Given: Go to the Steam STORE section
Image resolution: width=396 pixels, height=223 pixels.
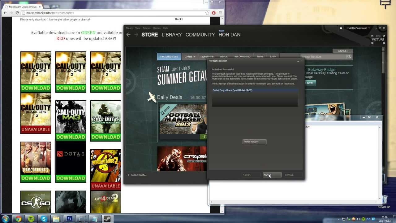Looking at the screenshot, I should [x=150, y=35].
